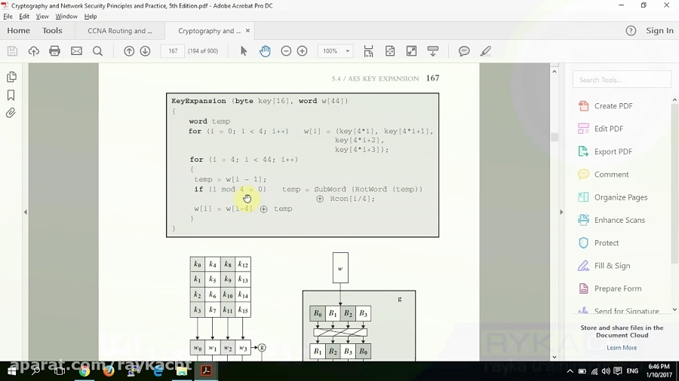
Task: Go to previous page arrow icon
Action: [129, 51]
